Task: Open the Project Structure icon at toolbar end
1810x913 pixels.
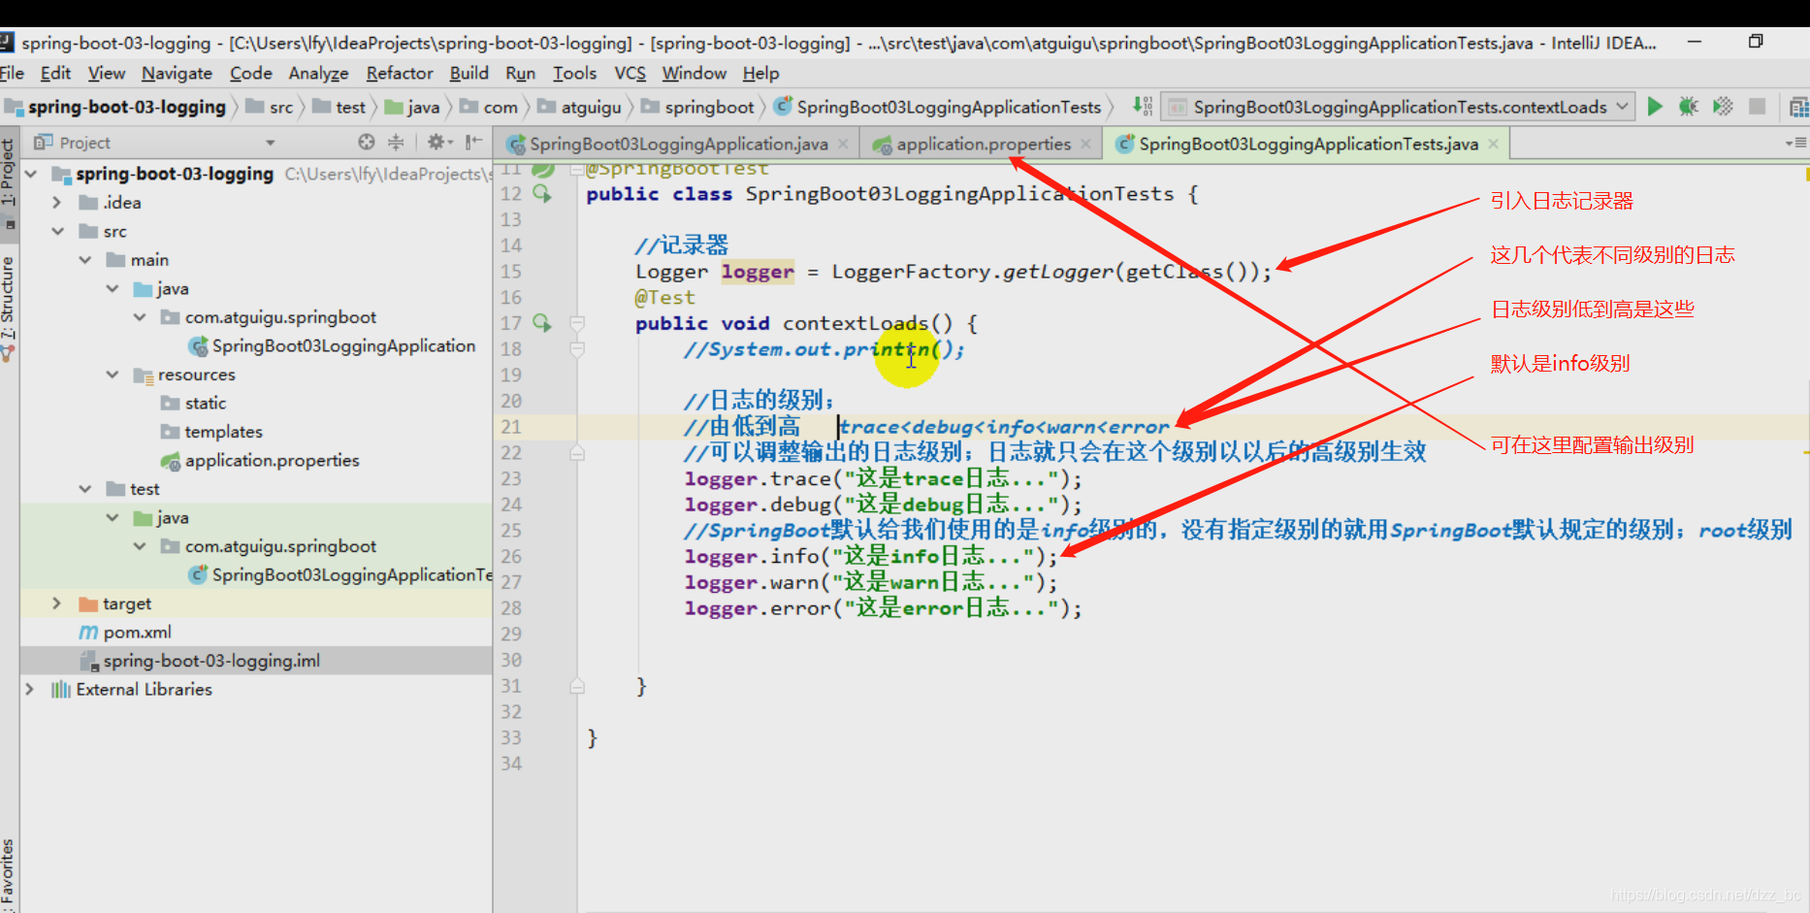Action: 1798,107
